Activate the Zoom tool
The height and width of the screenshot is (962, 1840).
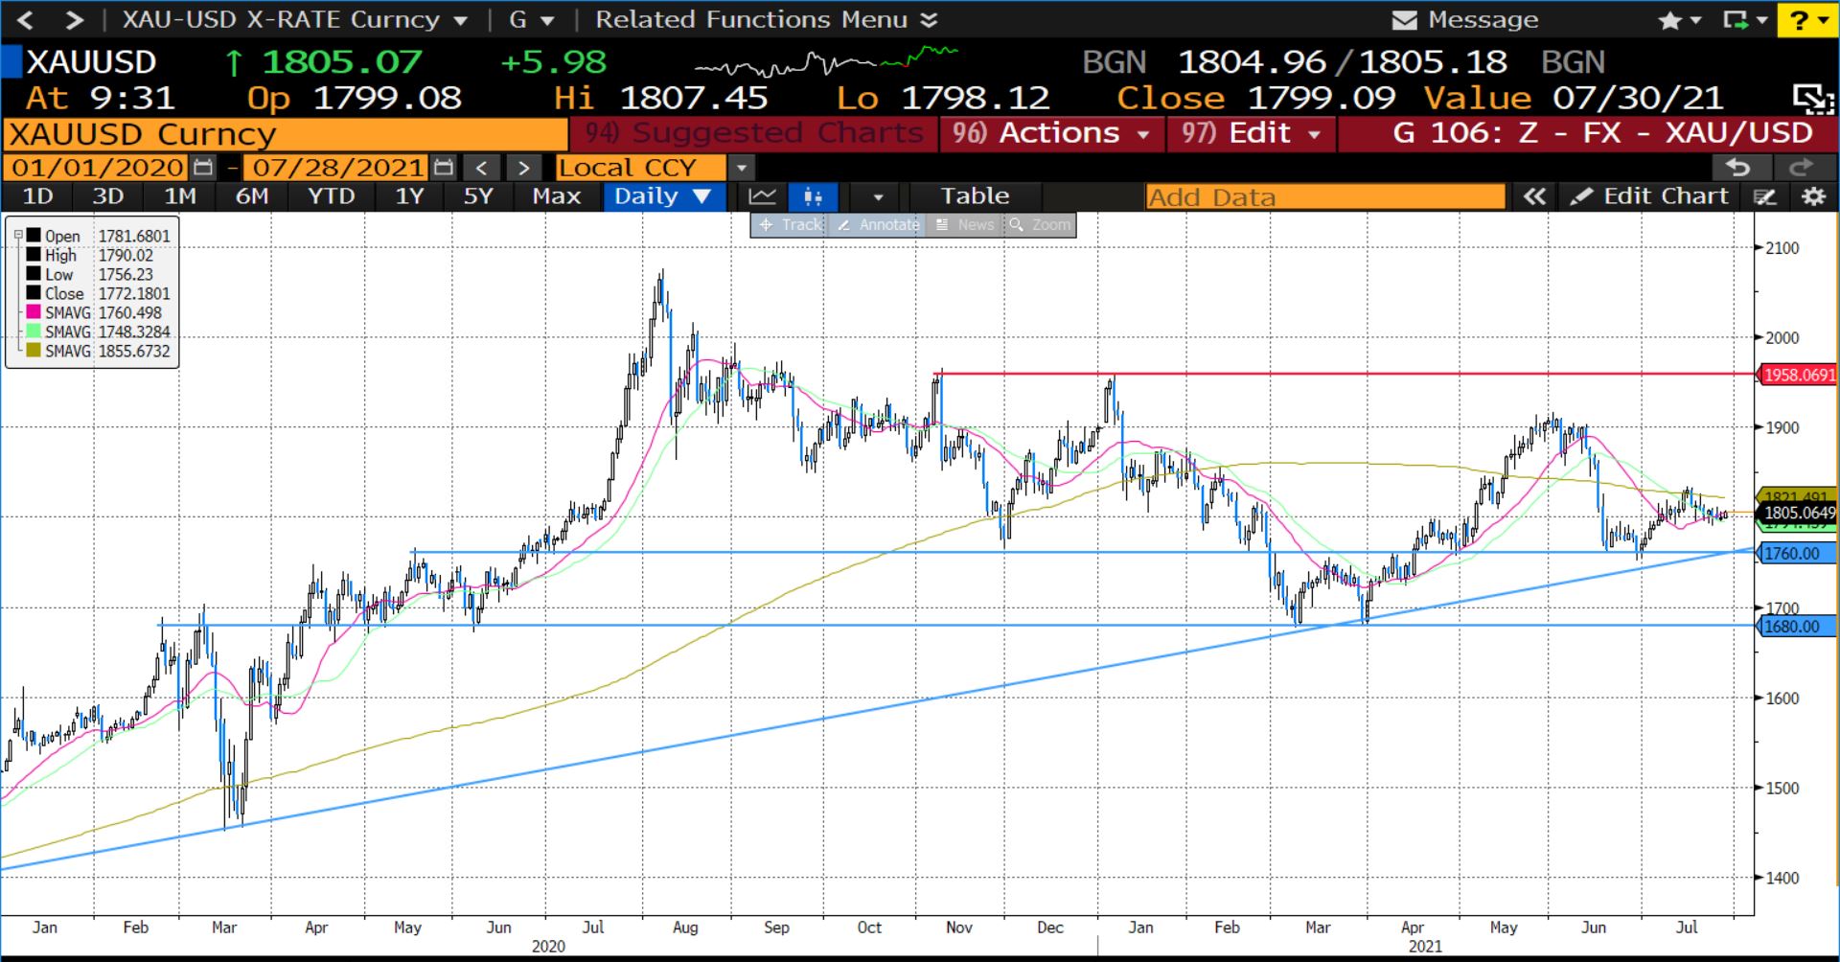[x=1039, y=224]
